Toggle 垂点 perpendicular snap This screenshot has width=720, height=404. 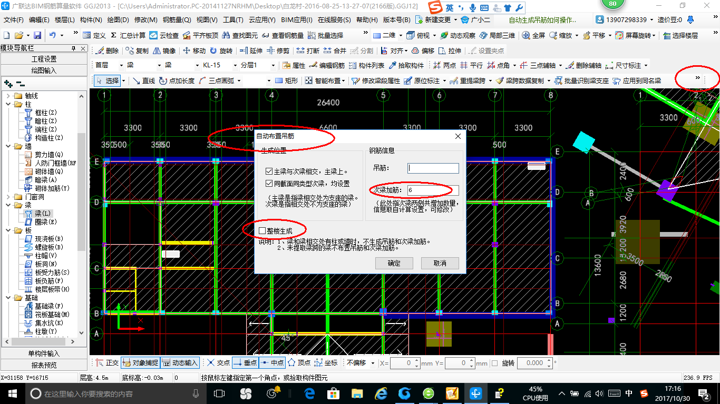245,363
